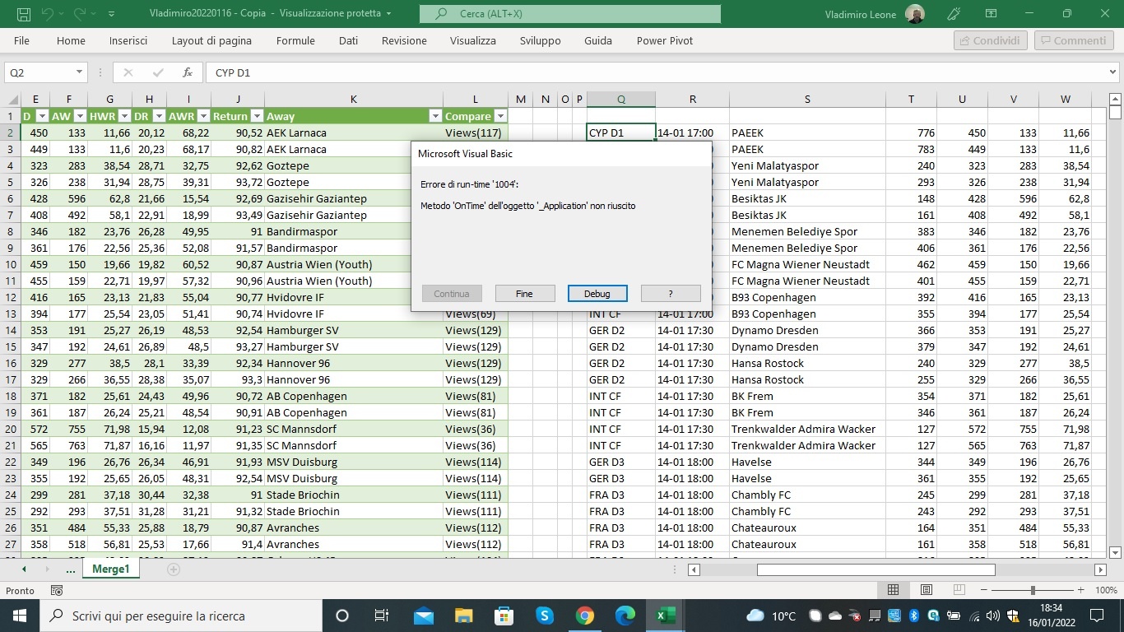Open Task View in taskbar
The width and height of the screenshot is (1124, 632).
click(x=381, y=615)
